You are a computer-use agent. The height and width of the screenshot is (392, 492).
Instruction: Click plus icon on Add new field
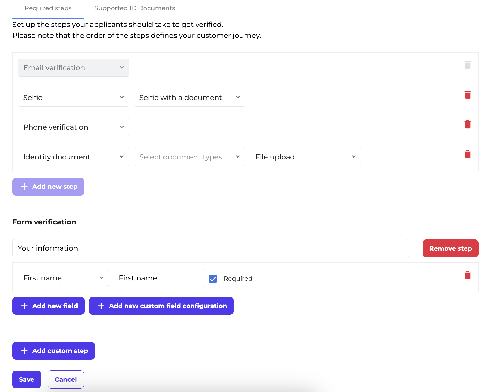[x=24, y=306]
